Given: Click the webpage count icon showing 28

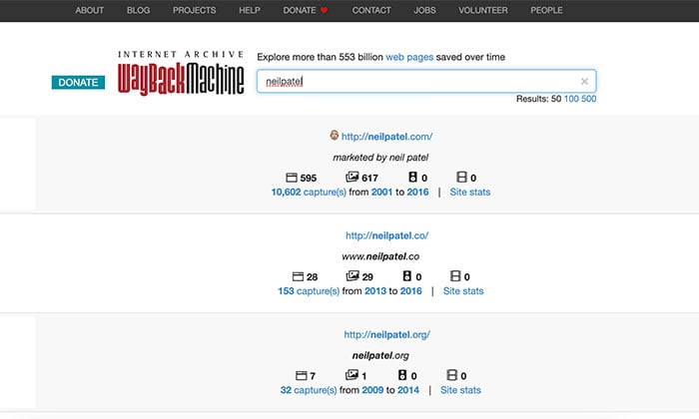Looking at the screenshot, I should pyautogui.click(x=298, y=276).
